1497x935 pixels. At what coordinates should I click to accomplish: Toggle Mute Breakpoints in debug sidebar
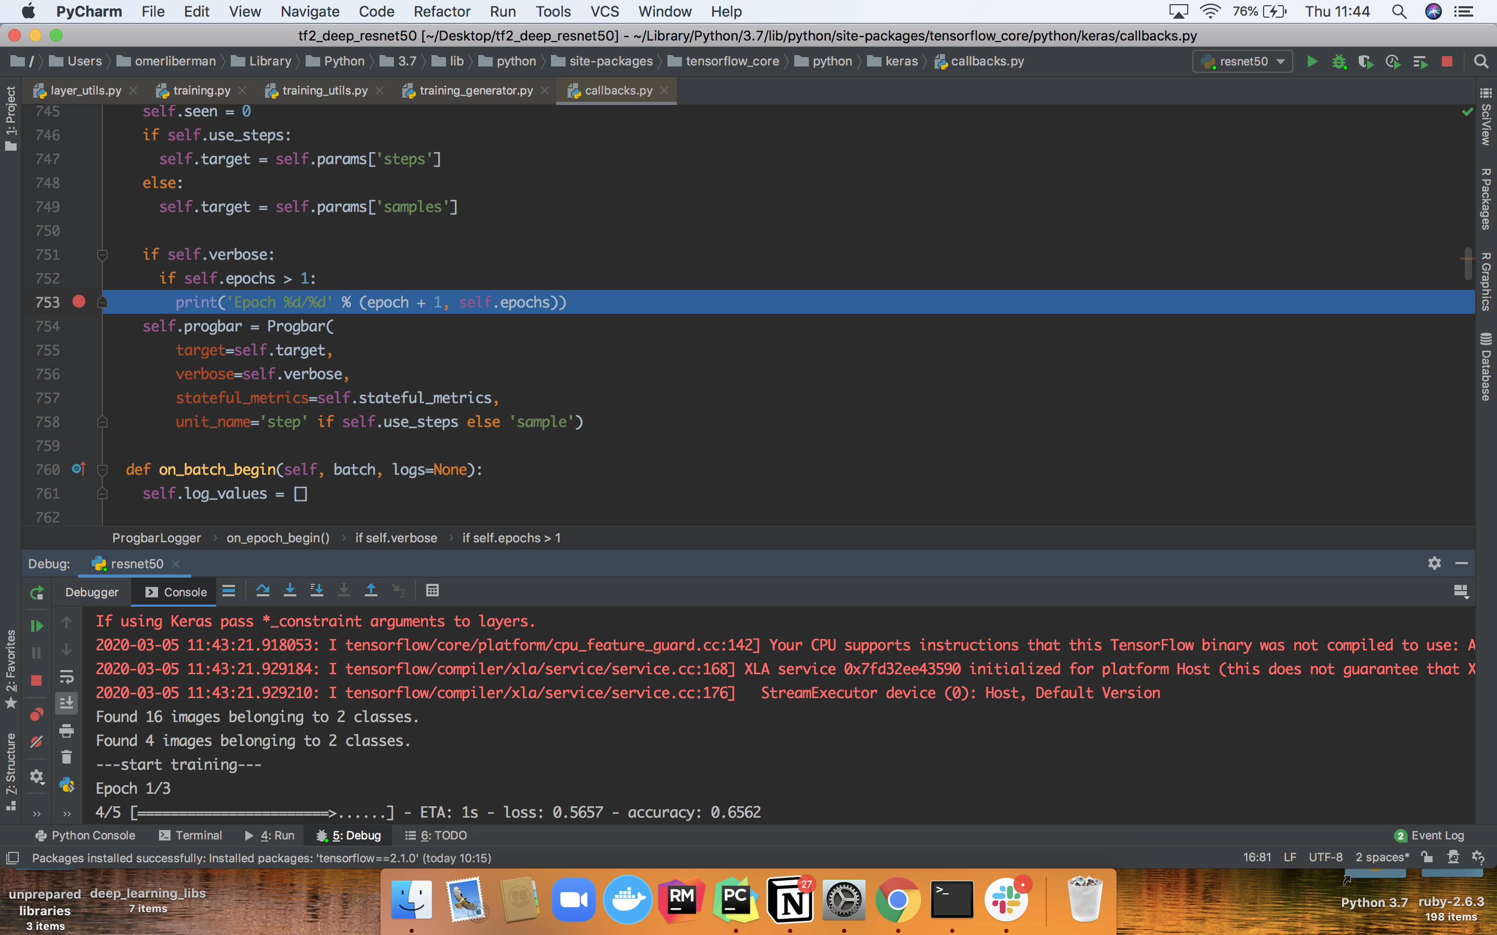[x=36, y=741]
